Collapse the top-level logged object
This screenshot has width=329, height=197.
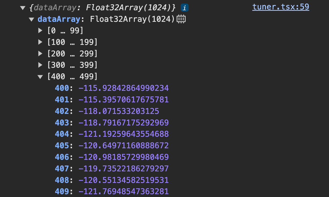point(23,8)
